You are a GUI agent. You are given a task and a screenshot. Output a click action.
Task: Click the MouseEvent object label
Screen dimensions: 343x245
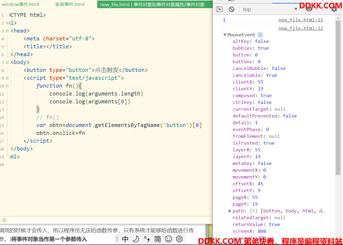pyautogui.click(x=241, y=35)
